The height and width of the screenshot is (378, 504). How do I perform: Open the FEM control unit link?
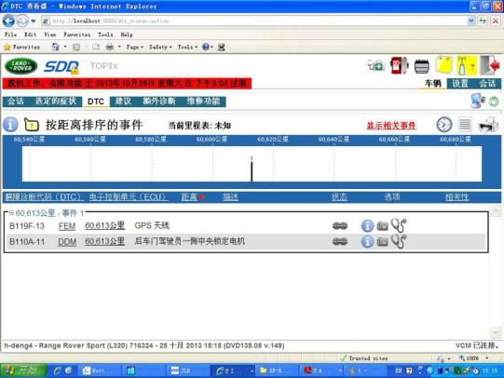tap(67, 226)
